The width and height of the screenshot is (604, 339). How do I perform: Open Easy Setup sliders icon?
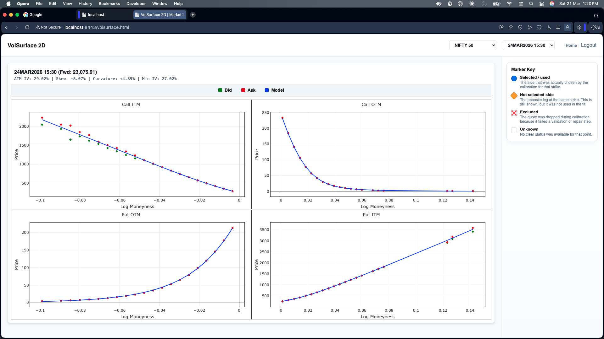(x=558, y=27)
